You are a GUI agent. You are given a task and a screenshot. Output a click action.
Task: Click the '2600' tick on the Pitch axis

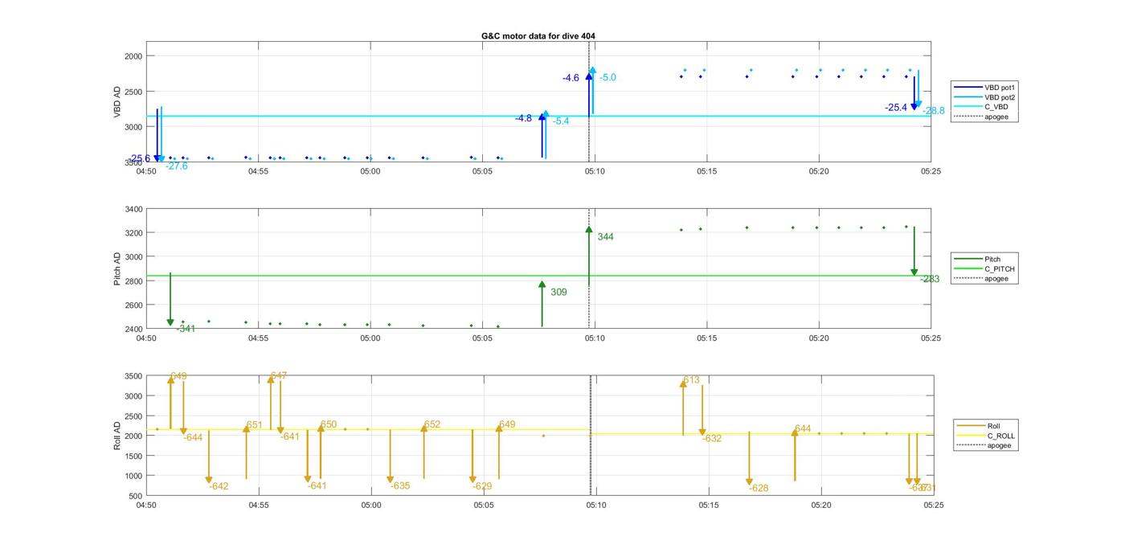pos(133,305)
